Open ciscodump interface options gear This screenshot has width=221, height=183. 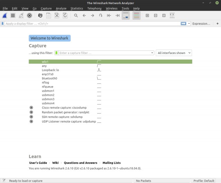[31, 108]
